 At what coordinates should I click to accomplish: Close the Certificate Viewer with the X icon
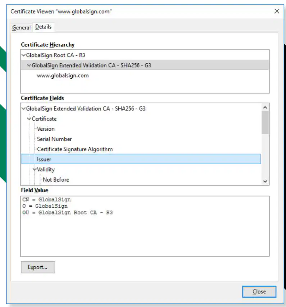[277, 11]
